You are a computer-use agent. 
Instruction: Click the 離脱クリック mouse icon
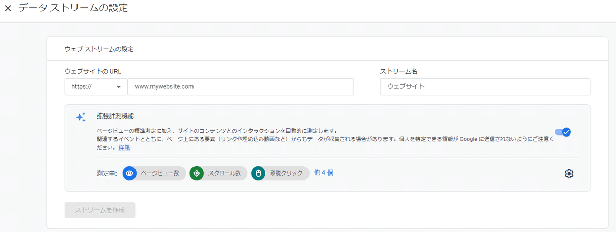(258, 173)
